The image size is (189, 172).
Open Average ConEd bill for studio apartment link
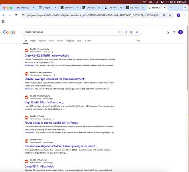(55, 79)
